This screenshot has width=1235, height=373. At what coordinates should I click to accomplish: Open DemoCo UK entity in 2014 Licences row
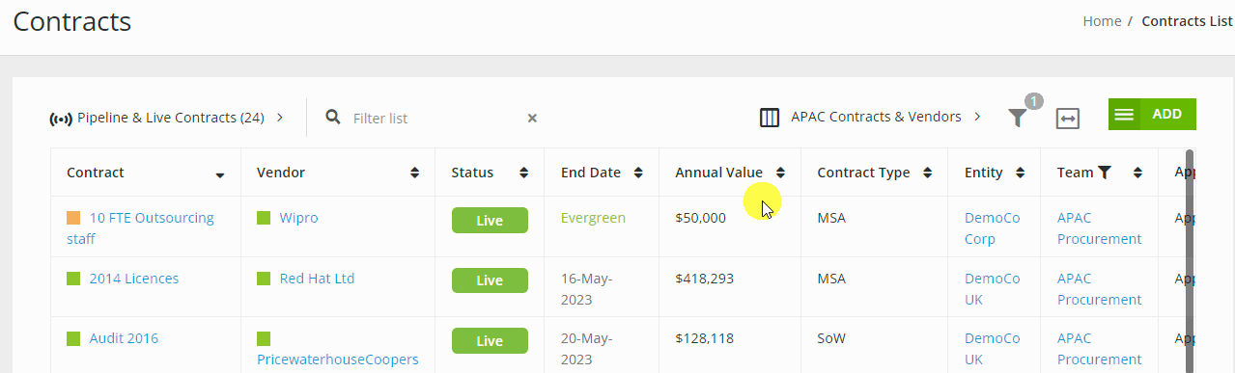[x=992, y=289]
